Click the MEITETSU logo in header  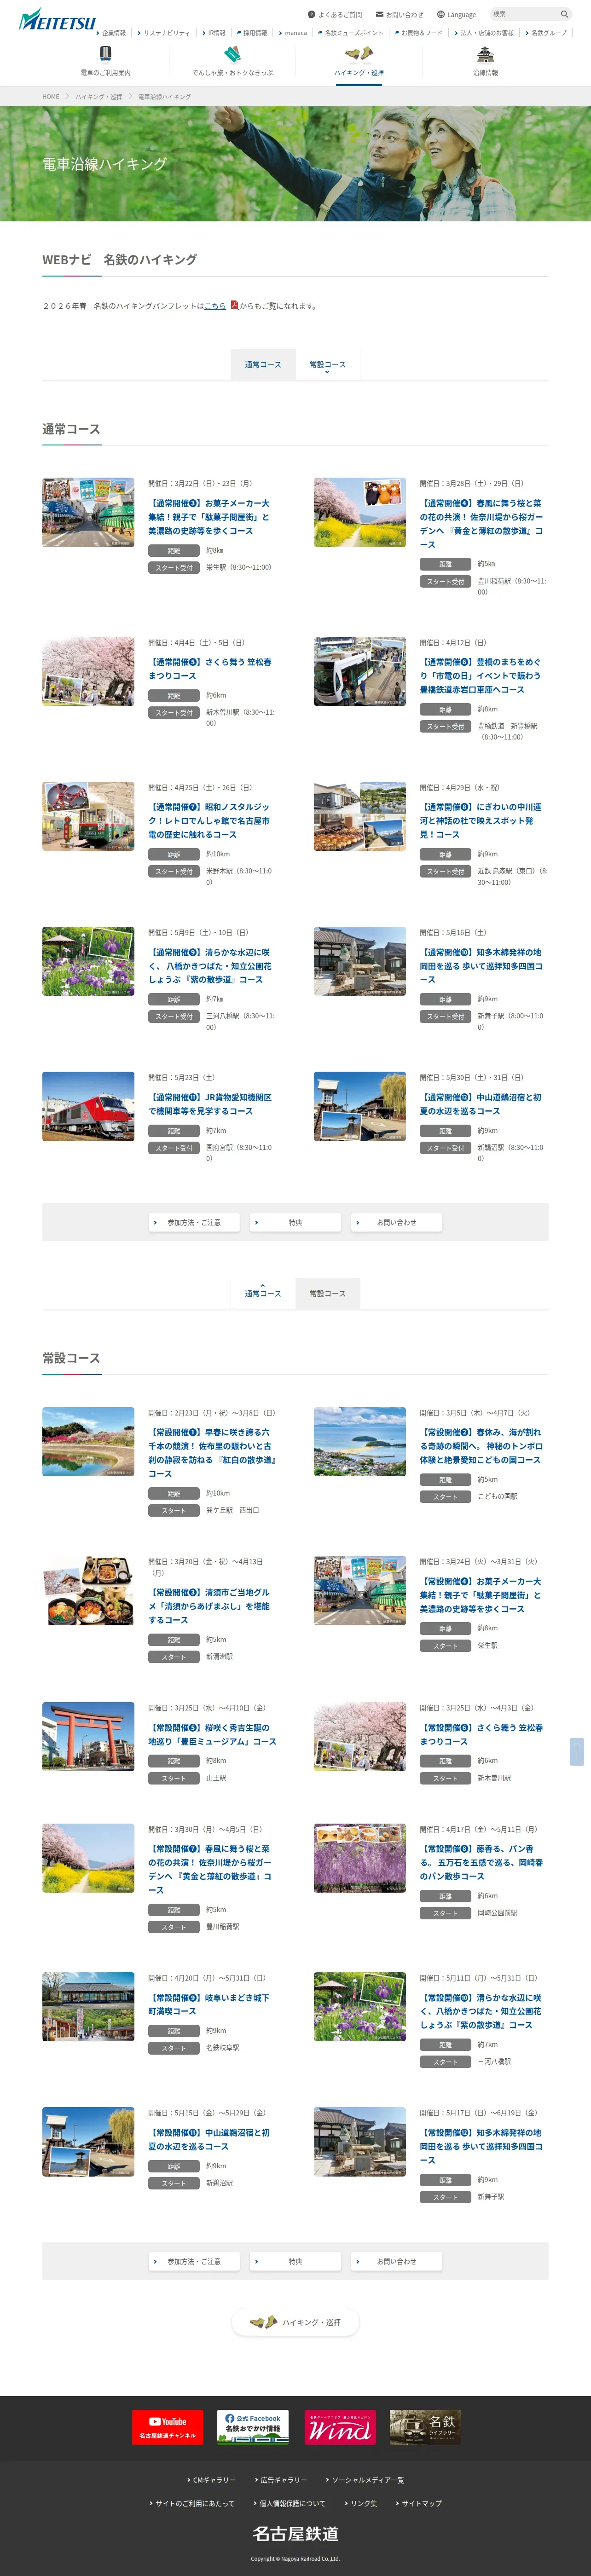point(57,19)
